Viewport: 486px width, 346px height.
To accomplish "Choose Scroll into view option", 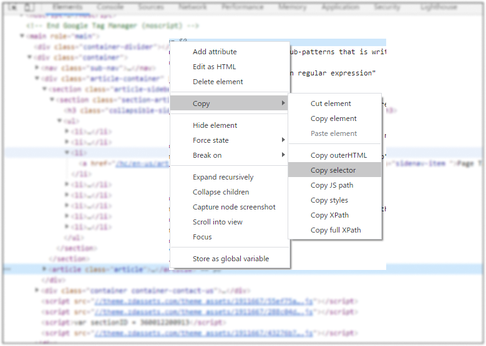I will tap(218, 222).
